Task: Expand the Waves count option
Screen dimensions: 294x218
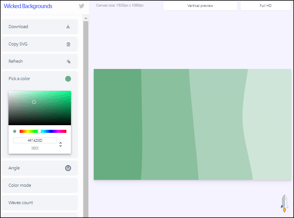Action: click(39, 203)
